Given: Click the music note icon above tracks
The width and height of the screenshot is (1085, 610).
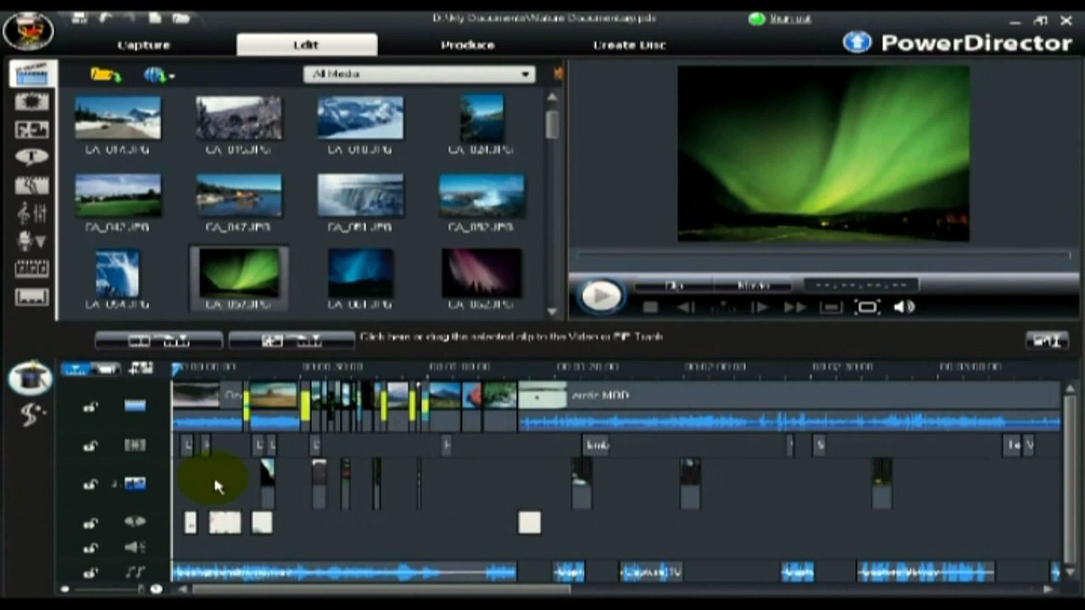Looking at the screenshot, I should (141, 368).
